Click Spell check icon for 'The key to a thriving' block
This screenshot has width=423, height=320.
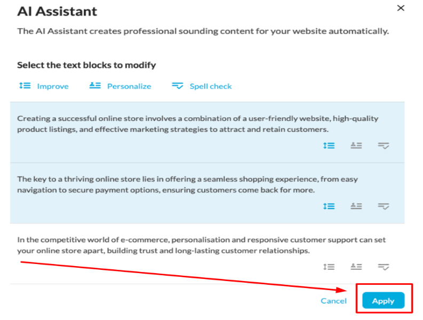[x=384, y=207]
